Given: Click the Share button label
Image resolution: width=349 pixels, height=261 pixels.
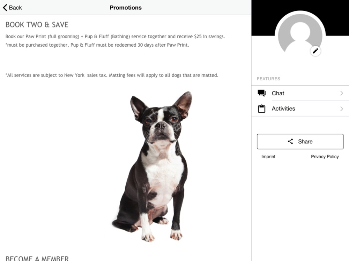Looking at the screenshot, I should pyautogui.click(x=305, y=142).
